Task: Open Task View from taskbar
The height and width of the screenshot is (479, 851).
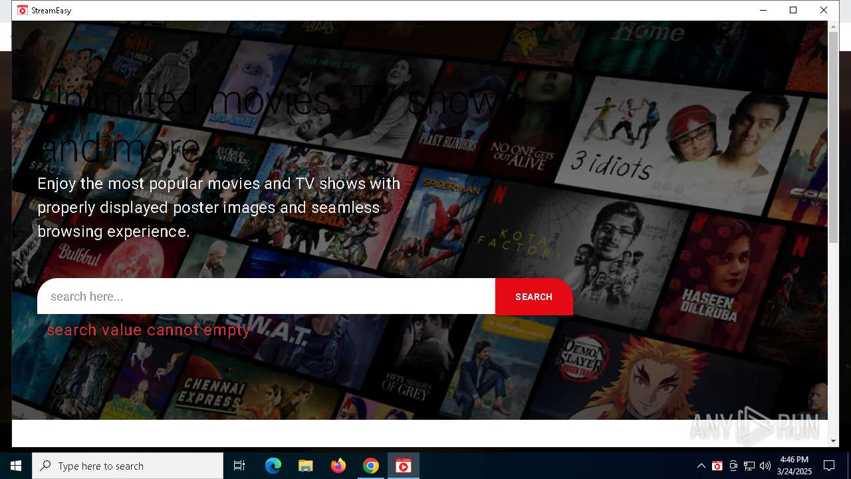Action: pyautogui.click(x=239, y=466)
